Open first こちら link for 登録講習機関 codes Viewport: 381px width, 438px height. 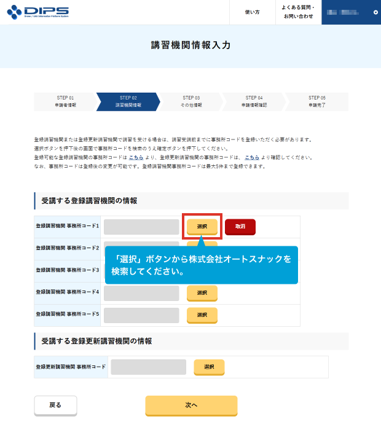pyautogui.click(x=136, y=157)
